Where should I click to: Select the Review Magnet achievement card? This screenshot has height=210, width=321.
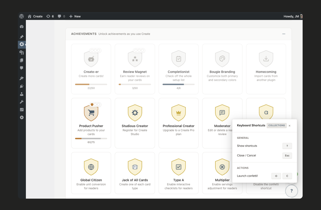(135, 69)
